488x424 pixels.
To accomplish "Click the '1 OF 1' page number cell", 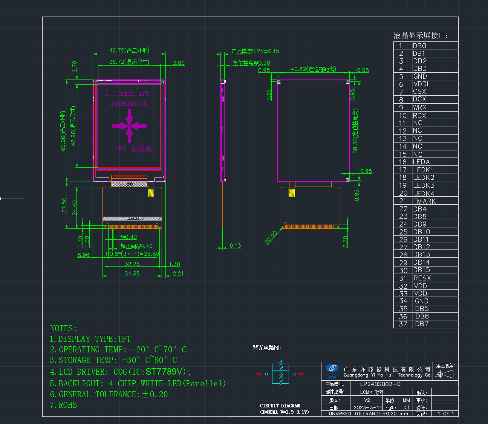I will pos(446,413).
